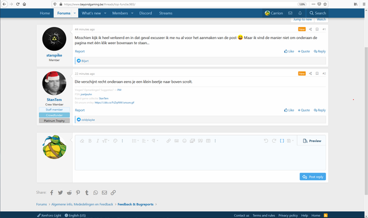Open the drafts dropdown
The image size is (368, 218).
[290, 141]
